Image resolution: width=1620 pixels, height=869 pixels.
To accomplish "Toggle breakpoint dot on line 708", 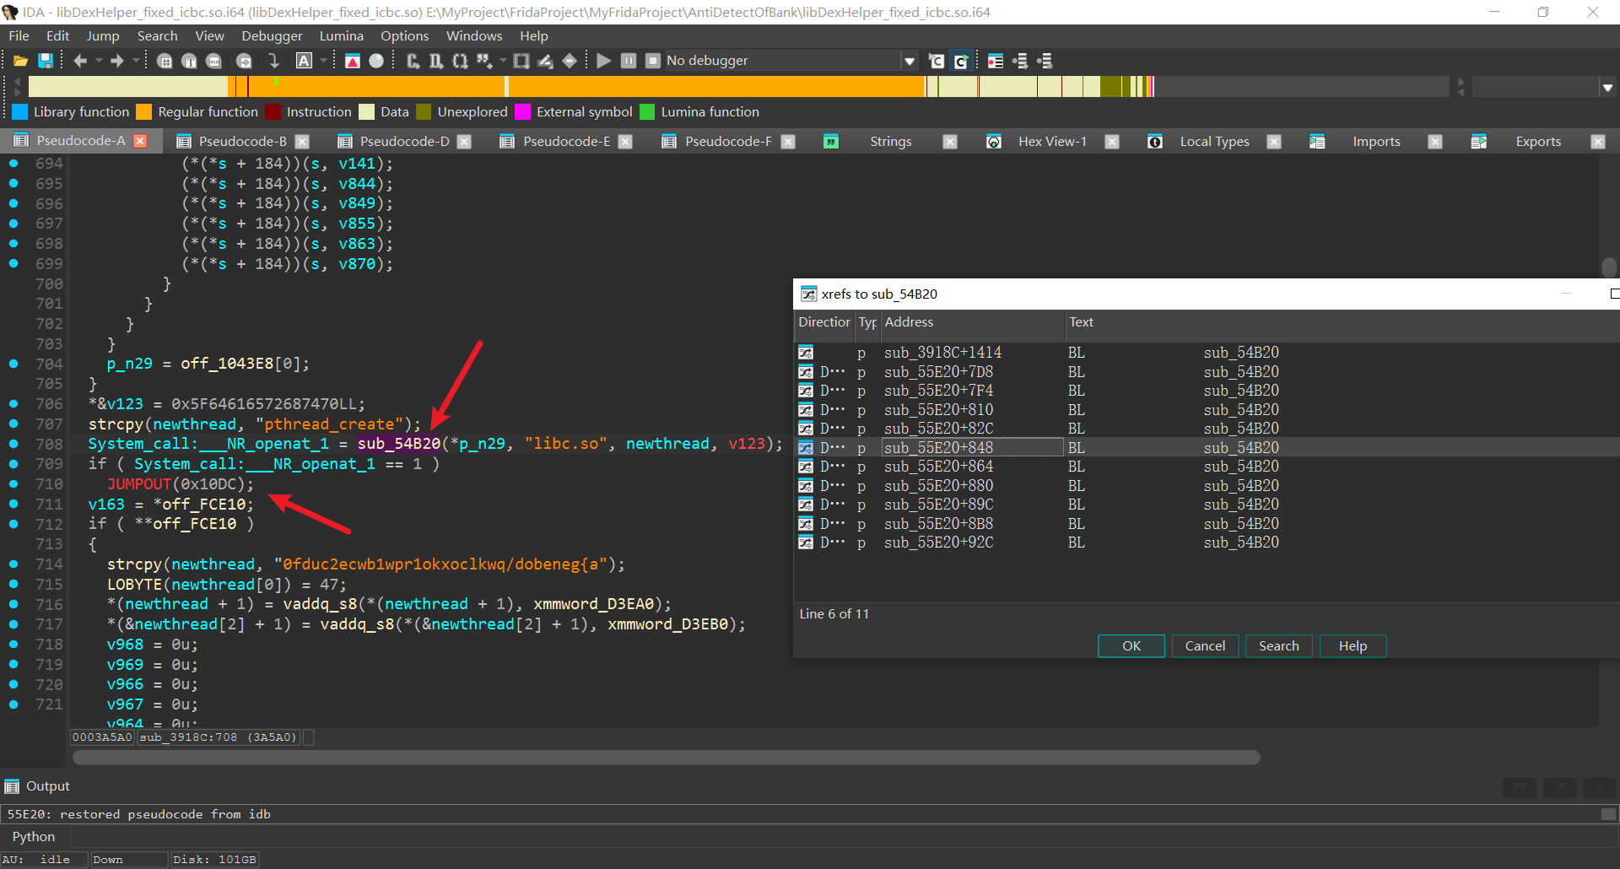I will point(13,444).
